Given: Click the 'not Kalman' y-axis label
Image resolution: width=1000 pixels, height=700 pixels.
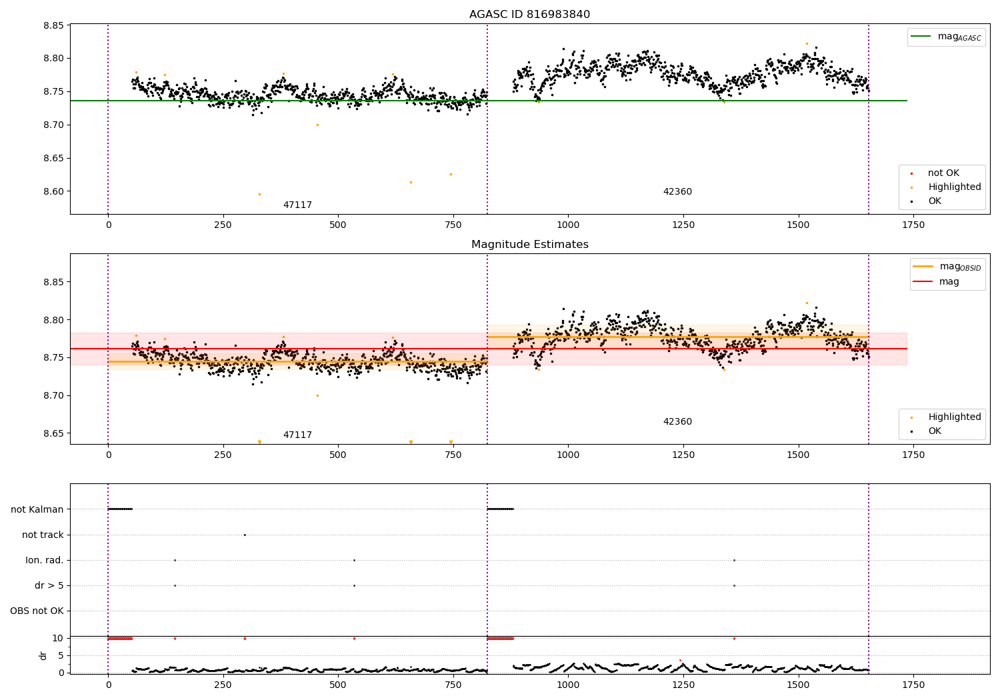Looking at the screenshot, I should coord(37,509).
